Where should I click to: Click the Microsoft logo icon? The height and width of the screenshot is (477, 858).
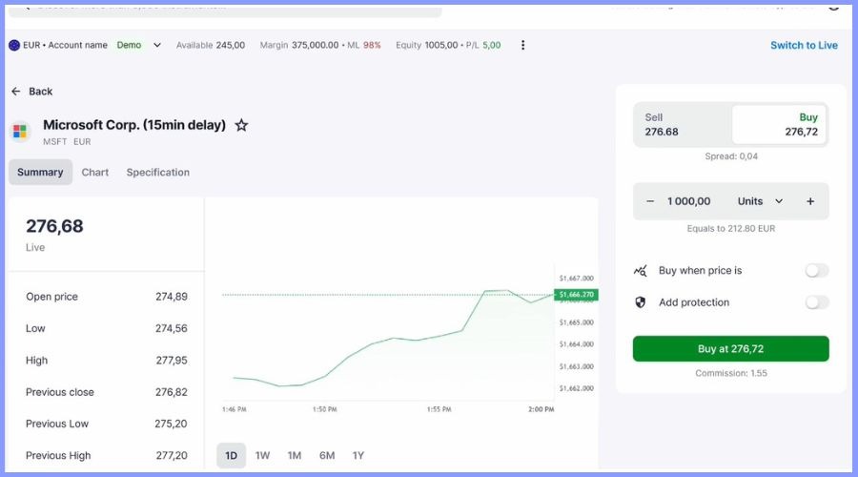20,132
